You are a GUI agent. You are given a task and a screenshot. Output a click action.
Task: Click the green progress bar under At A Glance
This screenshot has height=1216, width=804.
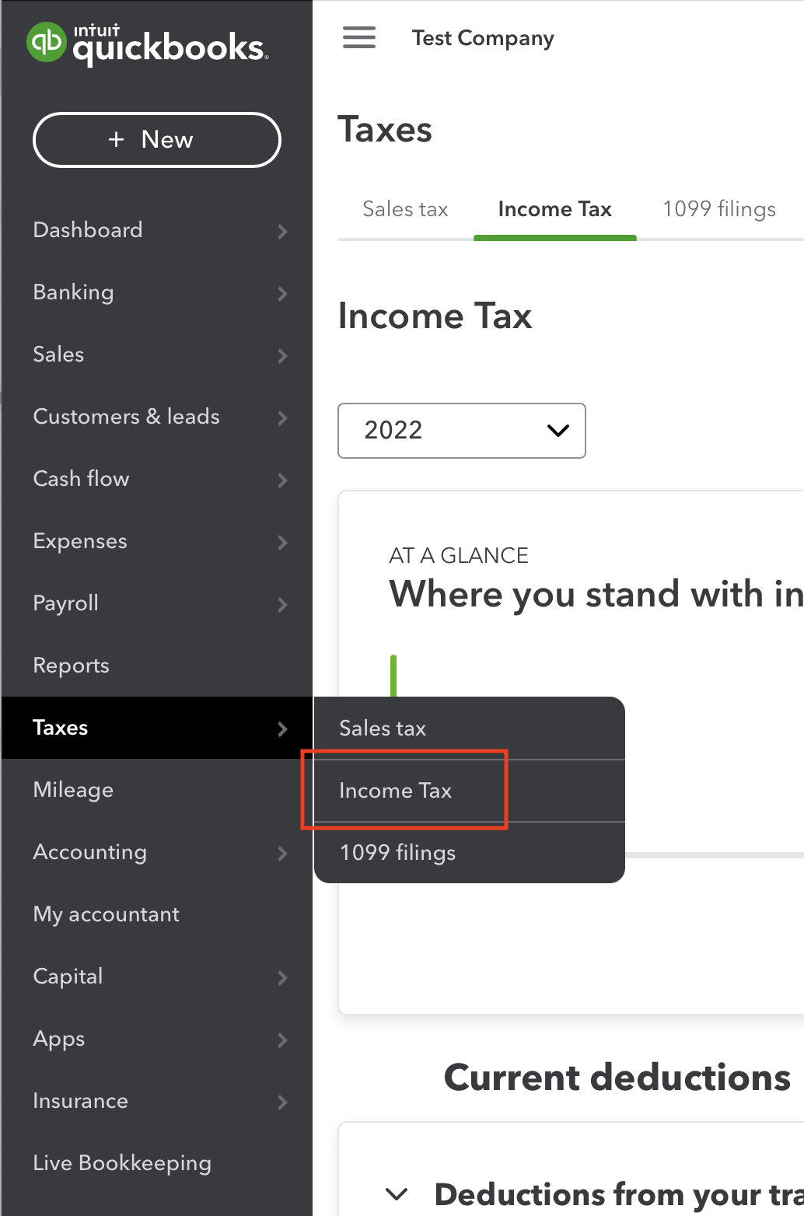(393, 676)
